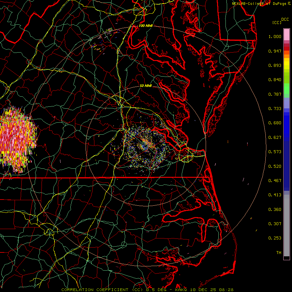Viewport: 292px width, 292px height.
Task: Click the 0.573 scale value
Action: pyautogui.click(x=275, y=152)
